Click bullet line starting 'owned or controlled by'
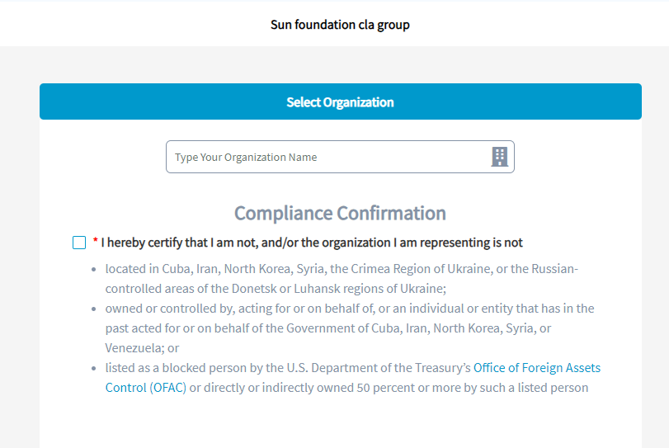This screenshot has height=448, width=669. tap(349, 309)
